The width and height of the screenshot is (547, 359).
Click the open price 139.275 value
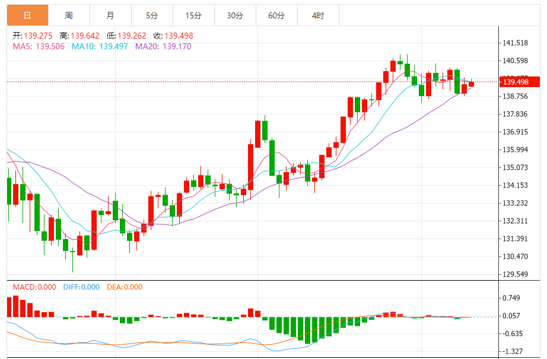(38, 36)
